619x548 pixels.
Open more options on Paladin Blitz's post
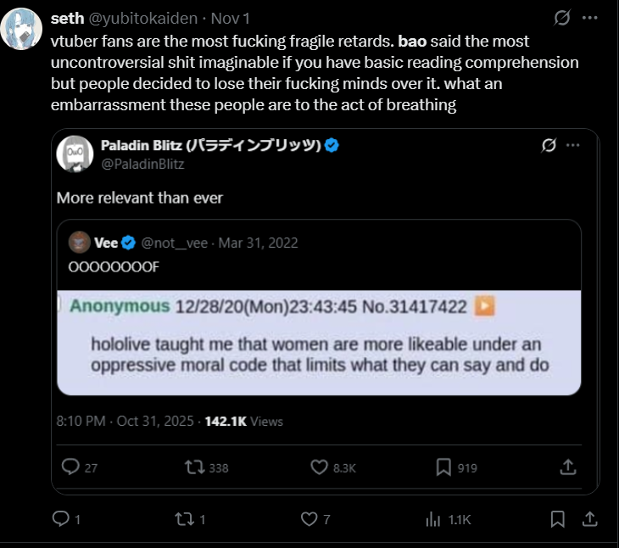pyautogui.click(x=573, y=146)
